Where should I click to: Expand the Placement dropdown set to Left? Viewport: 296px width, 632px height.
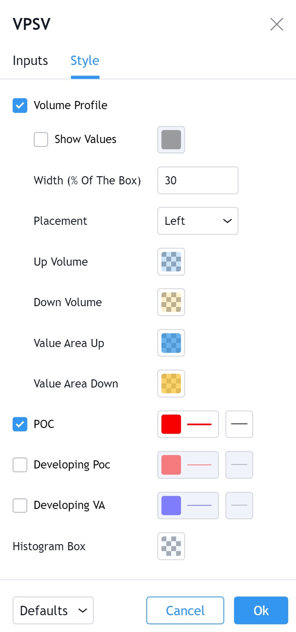coord(198,221)
